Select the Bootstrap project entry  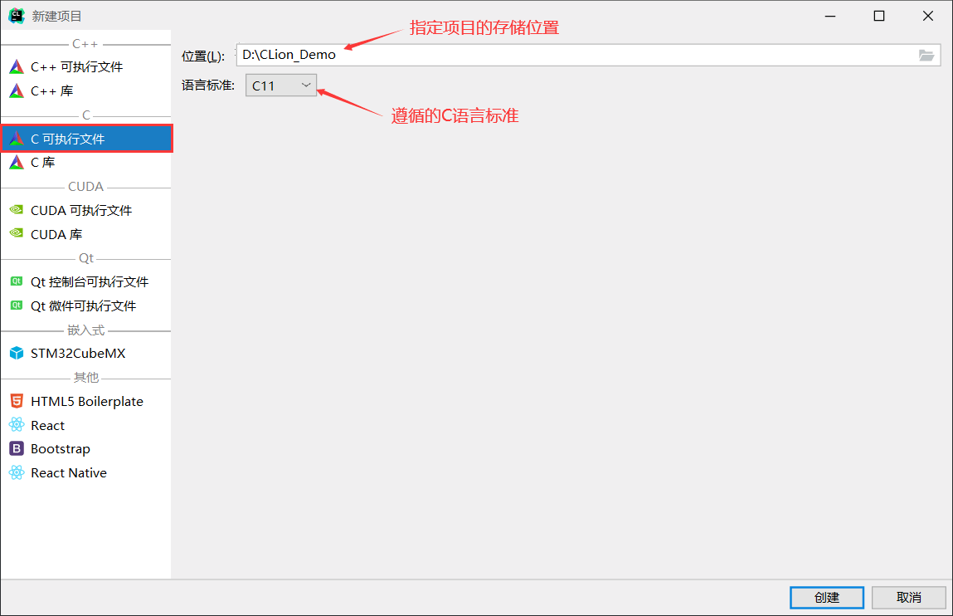point(86,449)
